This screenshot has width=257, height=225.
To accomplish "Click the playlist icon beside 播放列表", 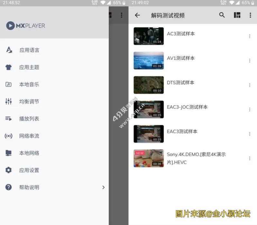I will pyautogui.click(x=8, y=118).
